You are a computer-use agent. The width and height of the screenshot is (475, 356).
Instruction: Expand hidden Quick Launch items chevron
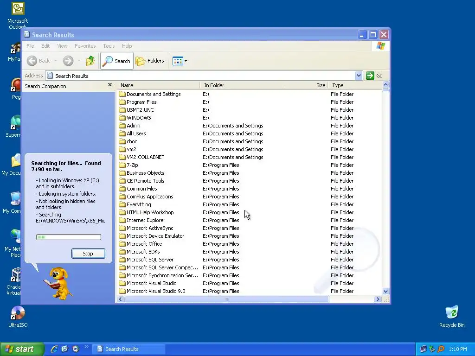coord(86,347)
